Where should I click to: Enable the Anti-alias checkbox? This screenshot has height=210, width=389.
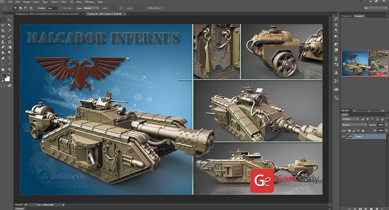pos(61,8)
